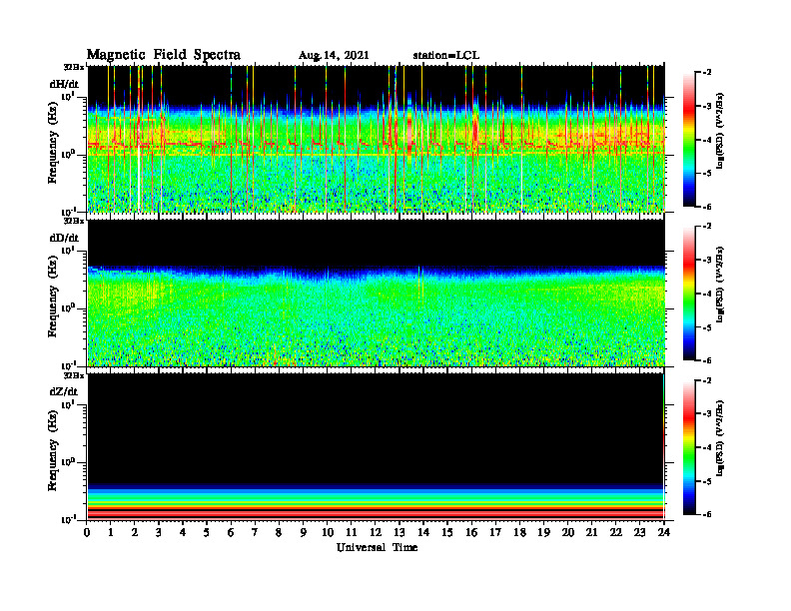Select the dD/dt spectrogram plot area
This screenshot has width=791, height=611.
pyautogui.click(x=376, y=293)
